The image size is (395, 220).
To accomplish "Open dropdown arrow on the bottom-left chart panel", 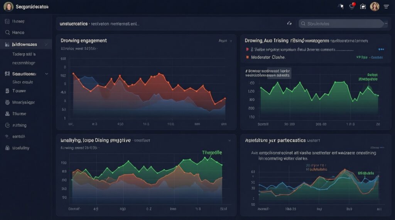I will coord(229,141).
